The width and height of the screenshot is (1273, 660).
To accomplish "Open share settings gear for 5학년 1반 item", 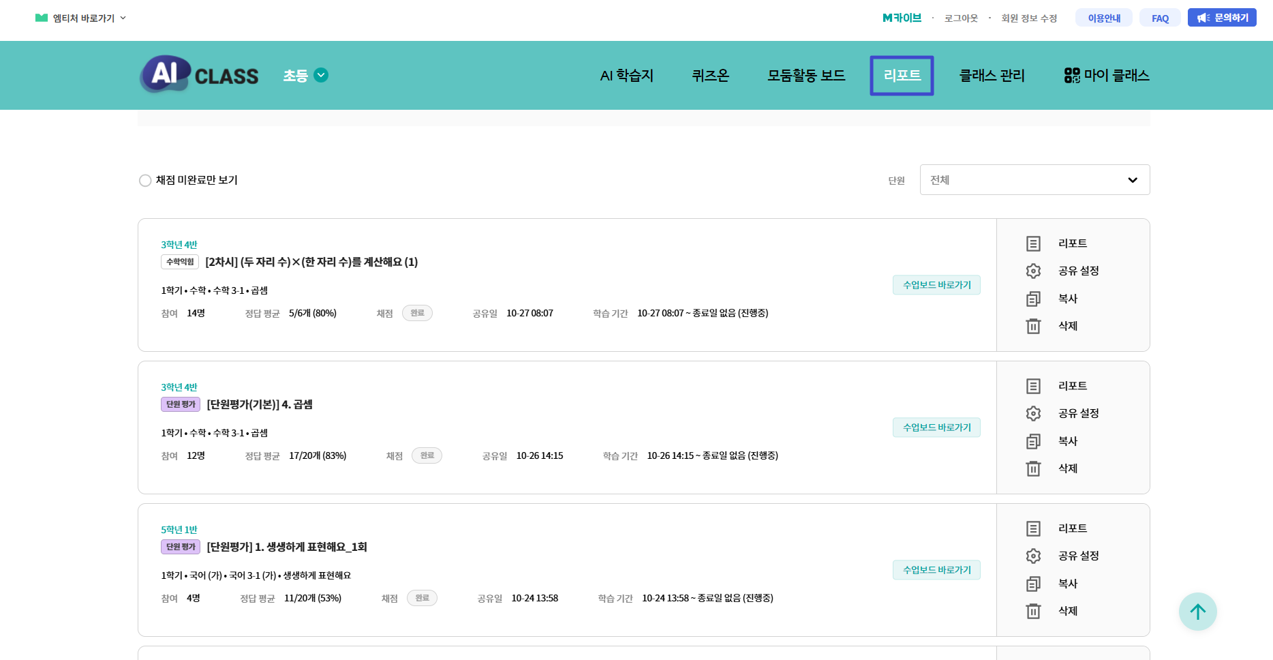I will coord(1033,556).
